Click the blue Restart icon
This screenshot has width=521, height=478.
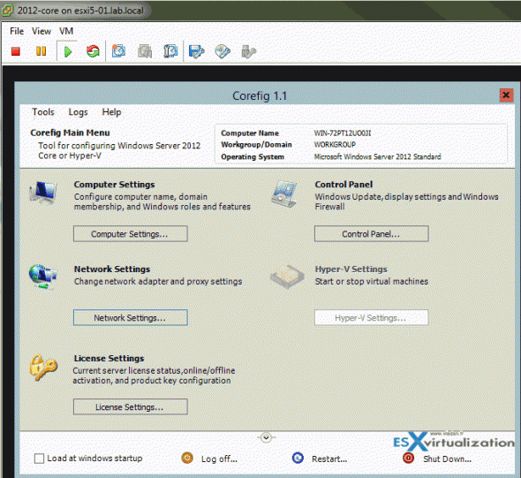[x=298, y=458]
